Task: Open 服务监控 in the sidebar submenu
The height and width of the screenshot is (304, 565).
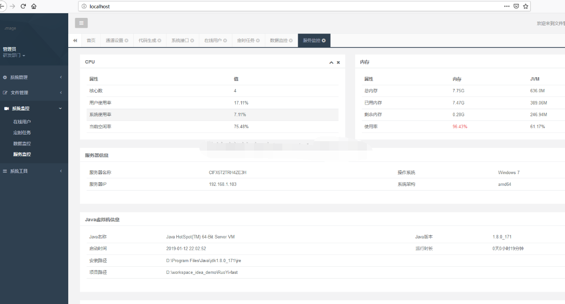Action: click(x=22, y=154)
